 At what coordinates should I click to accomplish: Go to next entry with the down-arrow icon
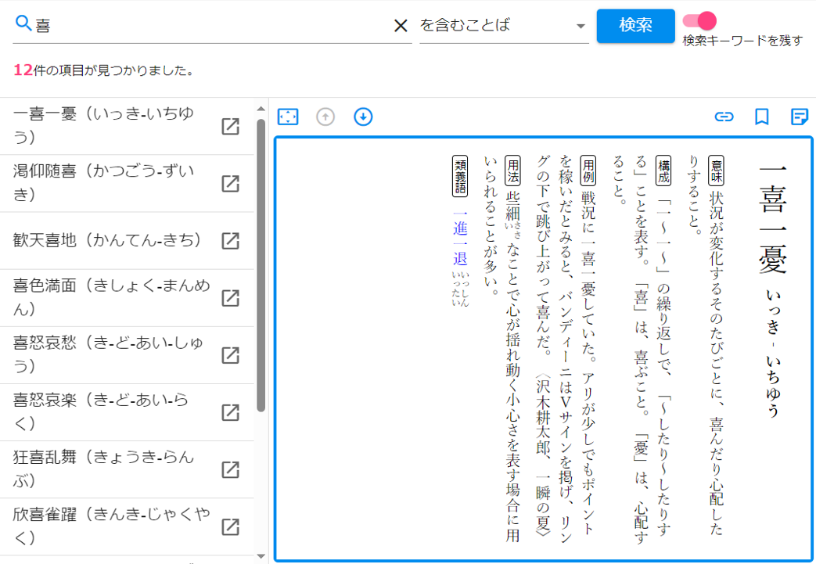(x=363, y=117)
